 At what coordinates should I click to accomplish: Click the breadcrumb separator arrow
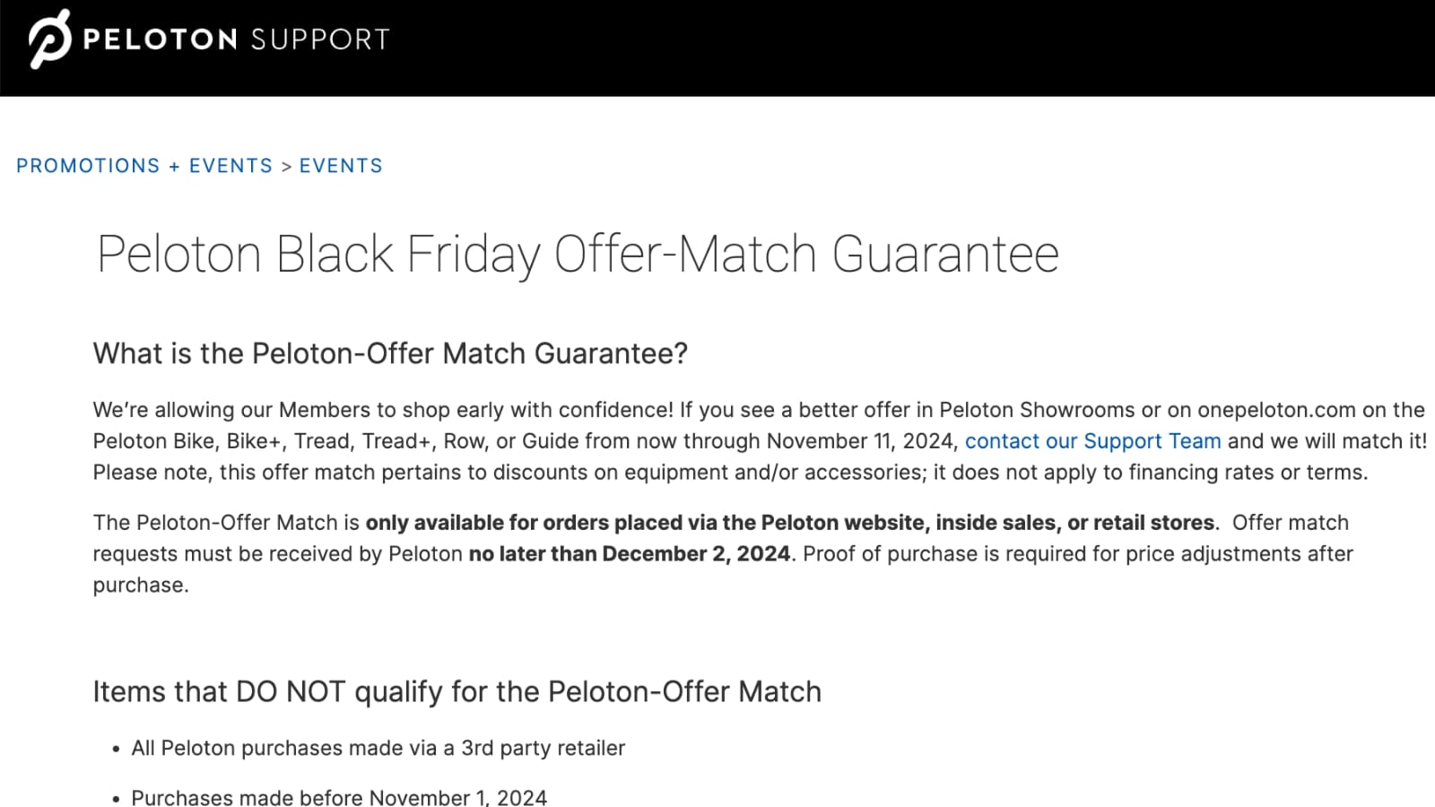click(286, 167)
